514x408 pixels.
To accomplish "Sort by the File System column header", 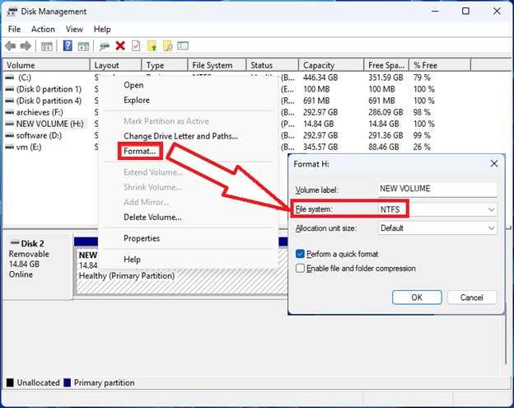I will [217, 65].
